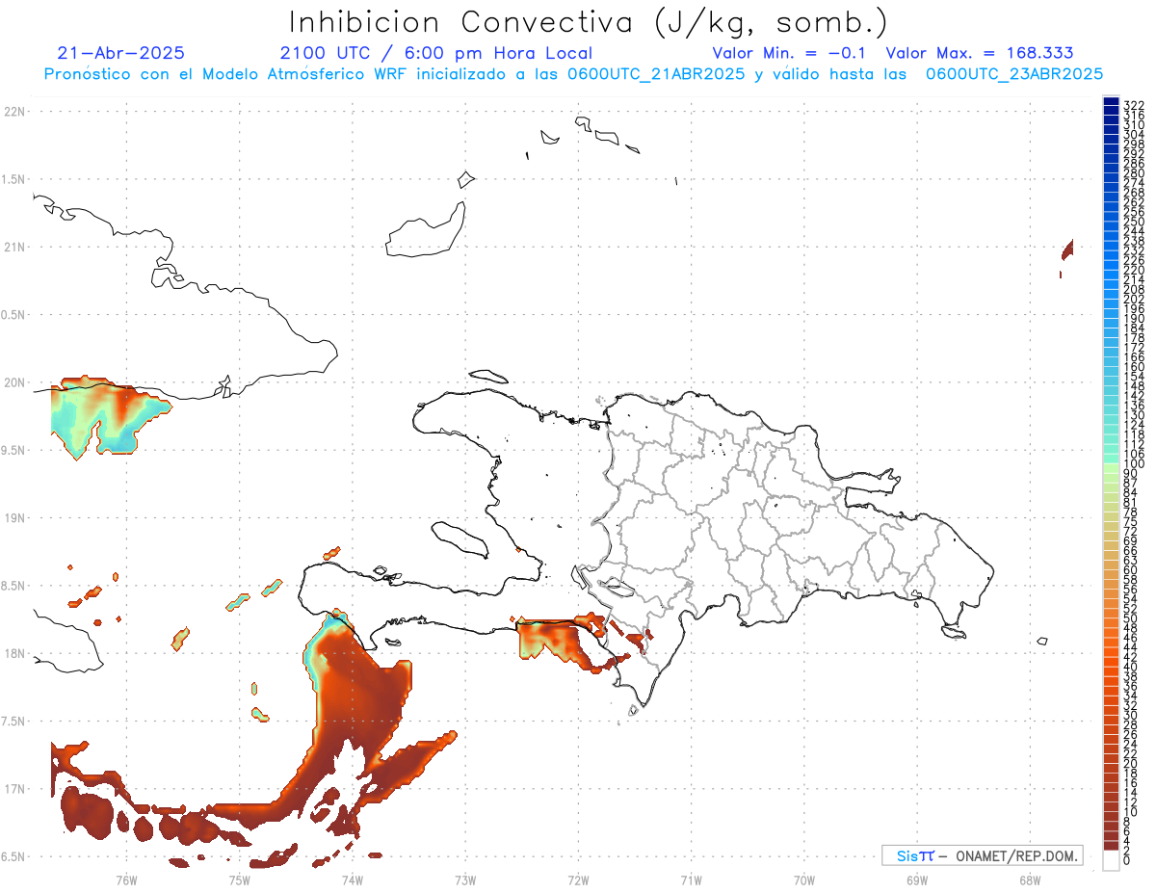Image resolution: width=1156 pixels, height=893 pixels.
Task: Click the "69W" longitude label
Action: click(916, 880)
